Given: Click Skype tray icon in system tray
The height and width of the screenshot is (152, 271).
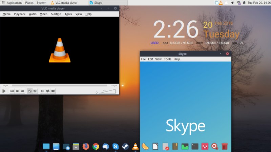Looking at the screenshot, I should (x=216, y=3).
